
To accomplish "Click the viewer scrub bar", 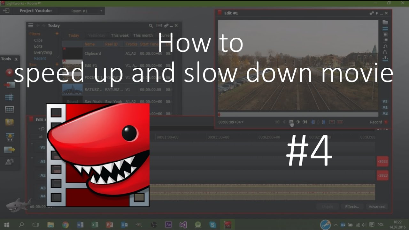I will point(298,114).
